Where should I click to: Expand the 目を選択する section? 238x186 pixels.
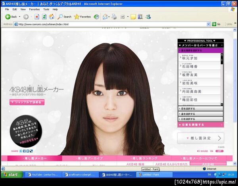tap(200, 109)
